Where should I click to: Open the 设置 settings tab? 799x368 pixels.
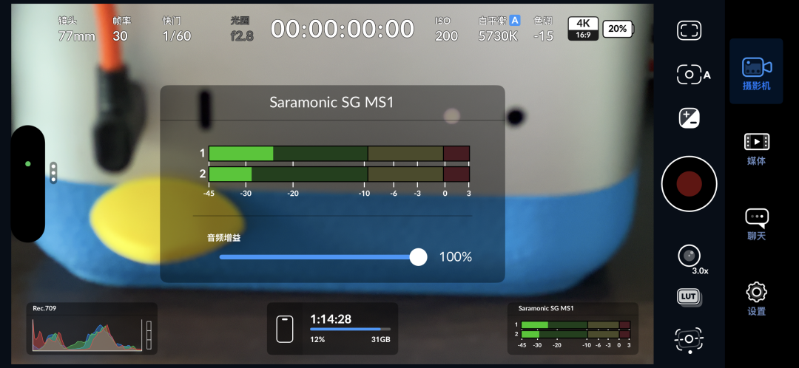tap(756, 299)
